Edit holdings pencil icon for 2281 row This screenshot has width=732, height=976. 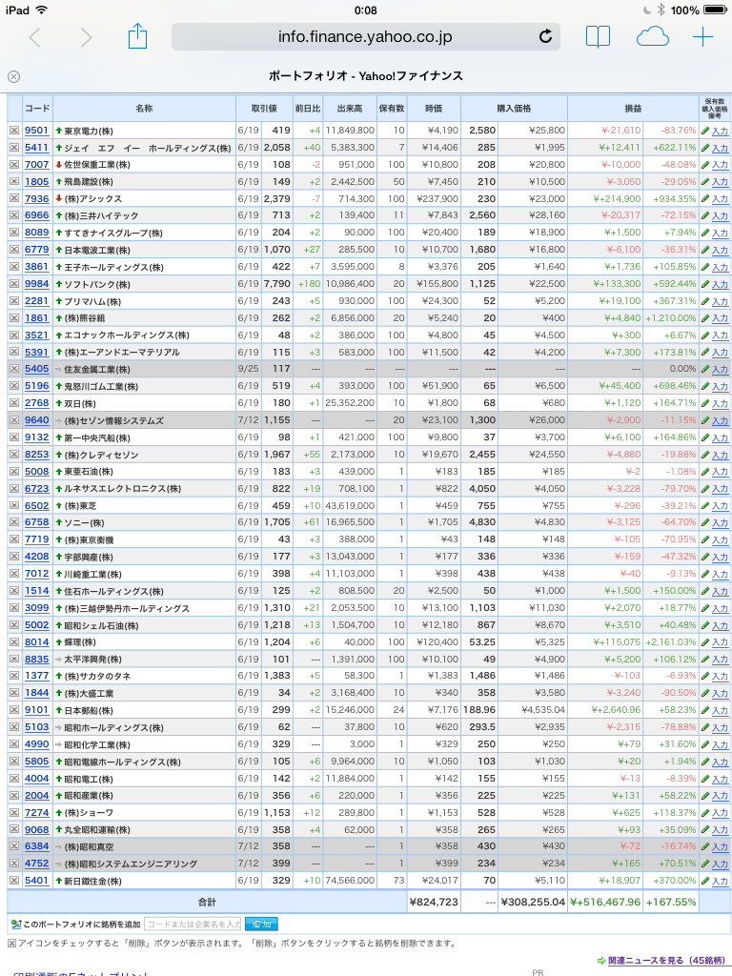click(705, 301)
